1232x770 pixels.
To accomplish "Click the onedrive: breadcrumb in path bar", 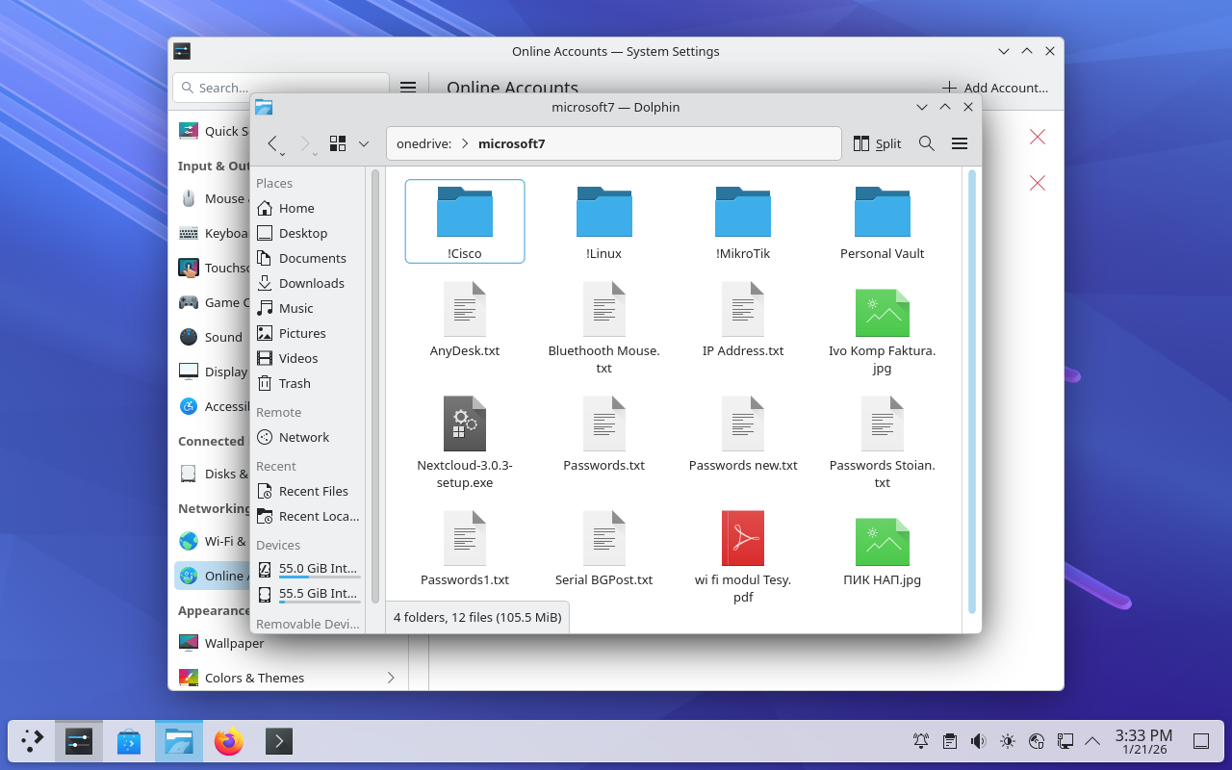I will coord(423,143).
